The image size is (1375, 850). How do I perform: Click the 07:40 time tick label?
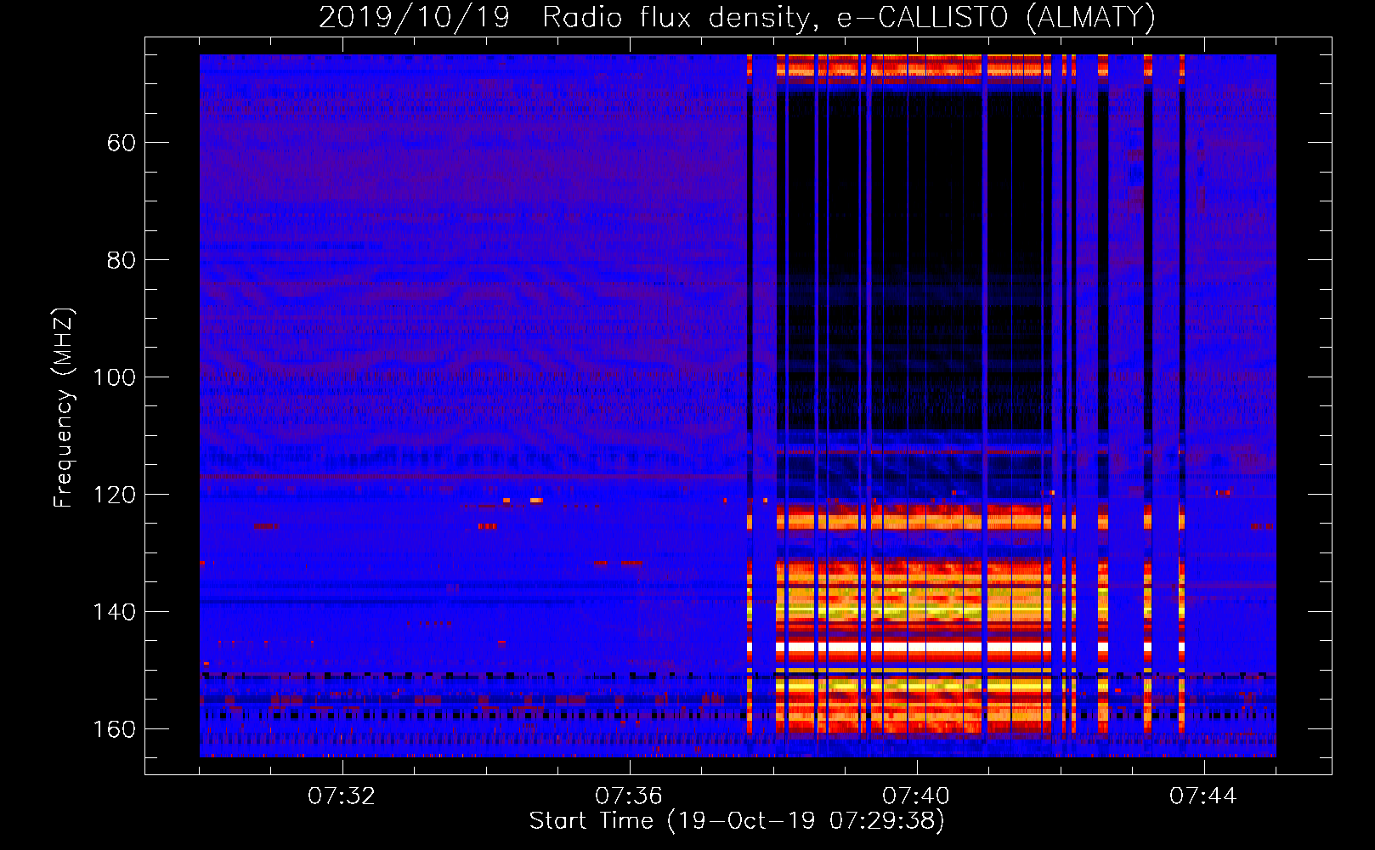coord(916,796)
